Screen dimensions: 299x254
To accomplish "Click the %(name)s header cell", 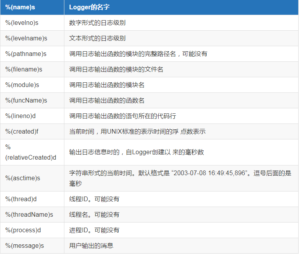I will [x=32, y=7].
